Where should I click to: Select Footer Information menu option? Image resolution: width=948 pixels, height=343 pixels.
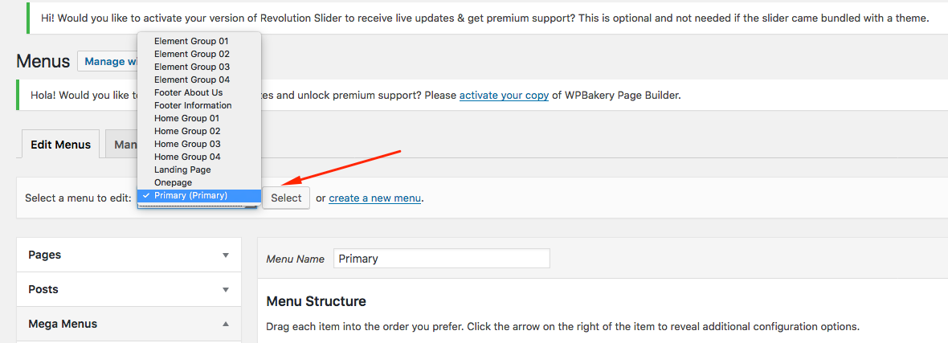coord(199,105)
